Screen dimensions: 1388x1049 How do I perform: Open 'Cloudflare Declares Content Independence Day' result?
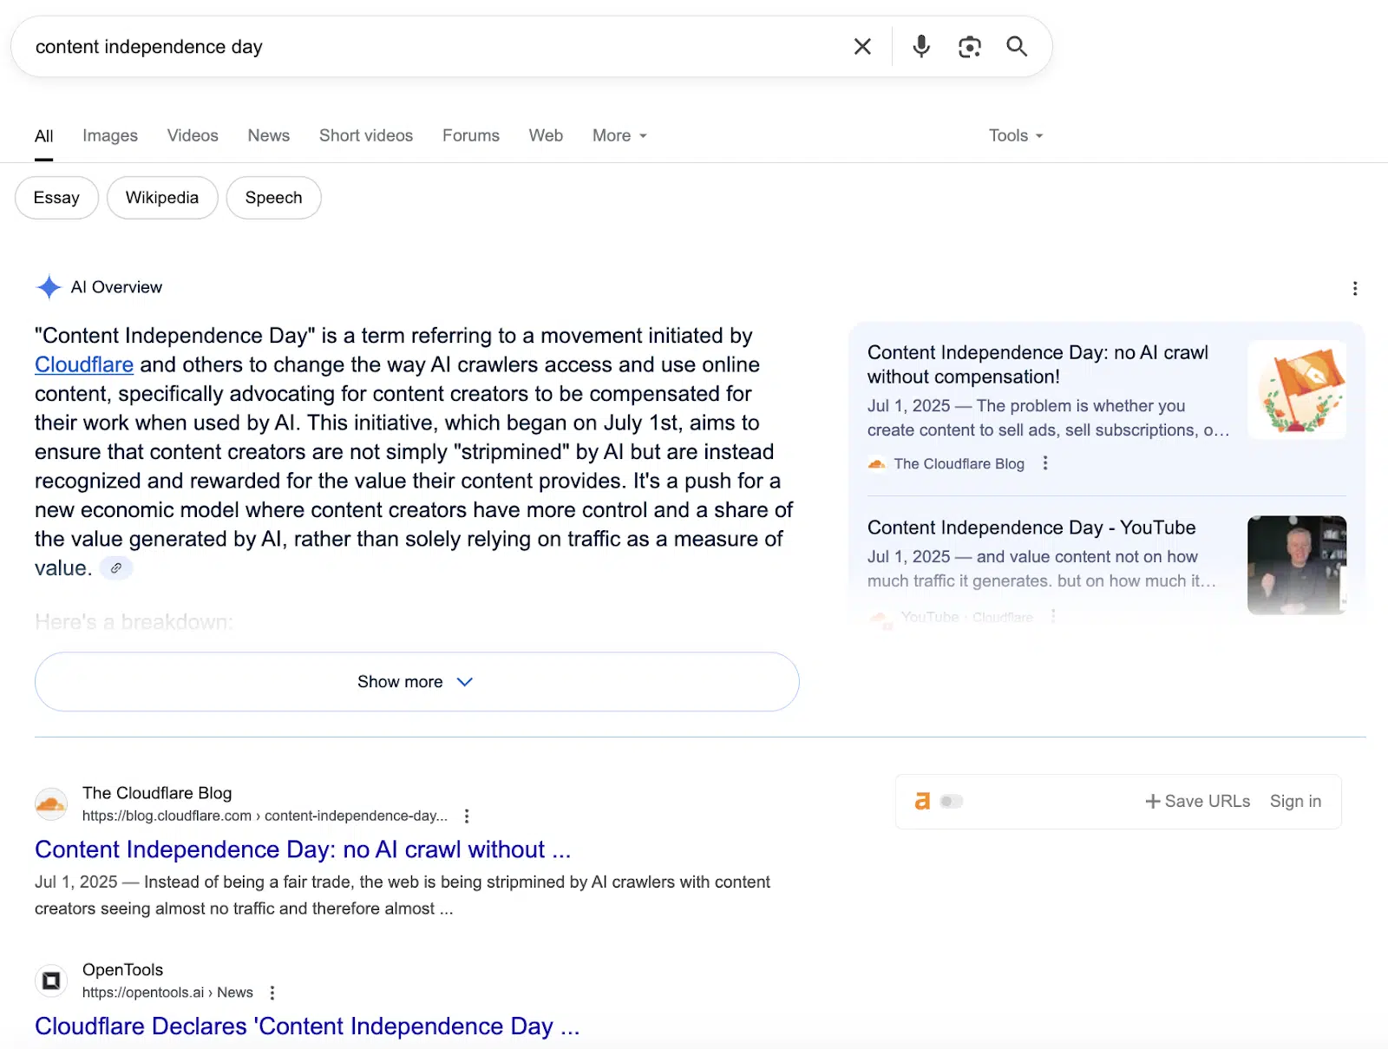coord(307,1026)
